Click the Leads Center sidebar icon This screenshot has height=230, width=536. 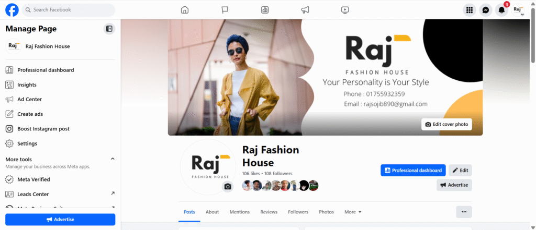coord(9,194)
